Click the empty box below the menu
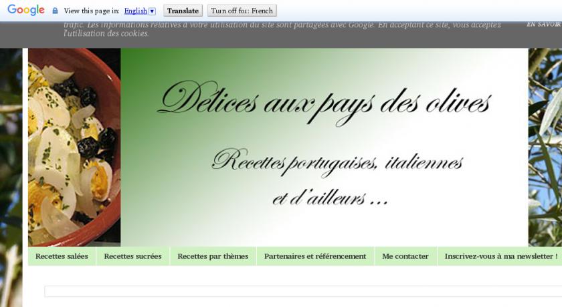 (303, 291)
